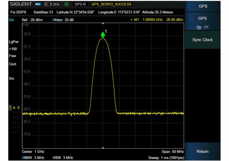Click the blue dots menu handle icon
Viewport: 229px width, 161px height.
(x=189, y=6)
